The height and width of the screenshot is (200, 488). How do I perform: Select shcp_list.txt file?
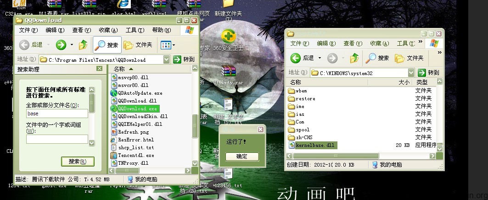[133, 147]
